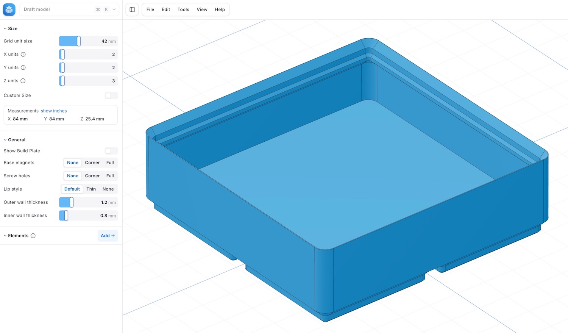Screen dimensions: 568x333
Task: Set Screw holes to Full
Action: [110, 176]
